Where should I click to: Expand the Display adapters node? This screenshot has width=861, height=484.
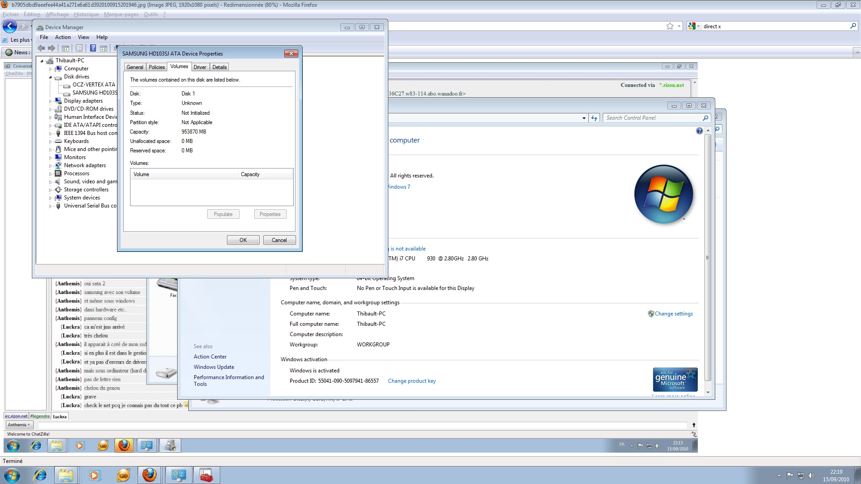pos(50,101)
